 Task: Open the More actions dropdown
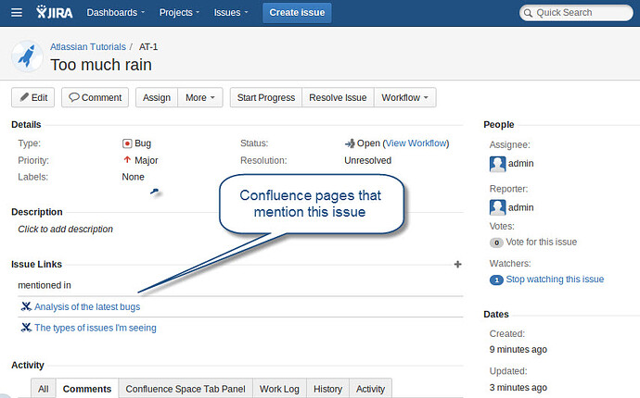pos(200,98)
